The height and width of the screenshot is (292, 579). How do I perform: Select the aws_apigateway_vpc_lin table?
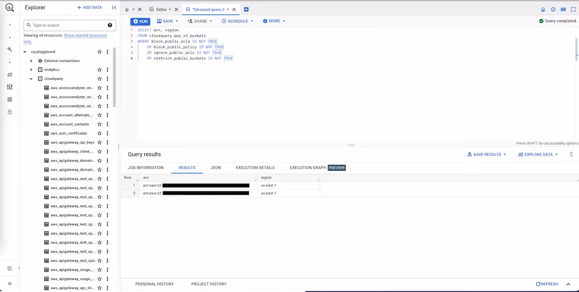pos(72,288)
